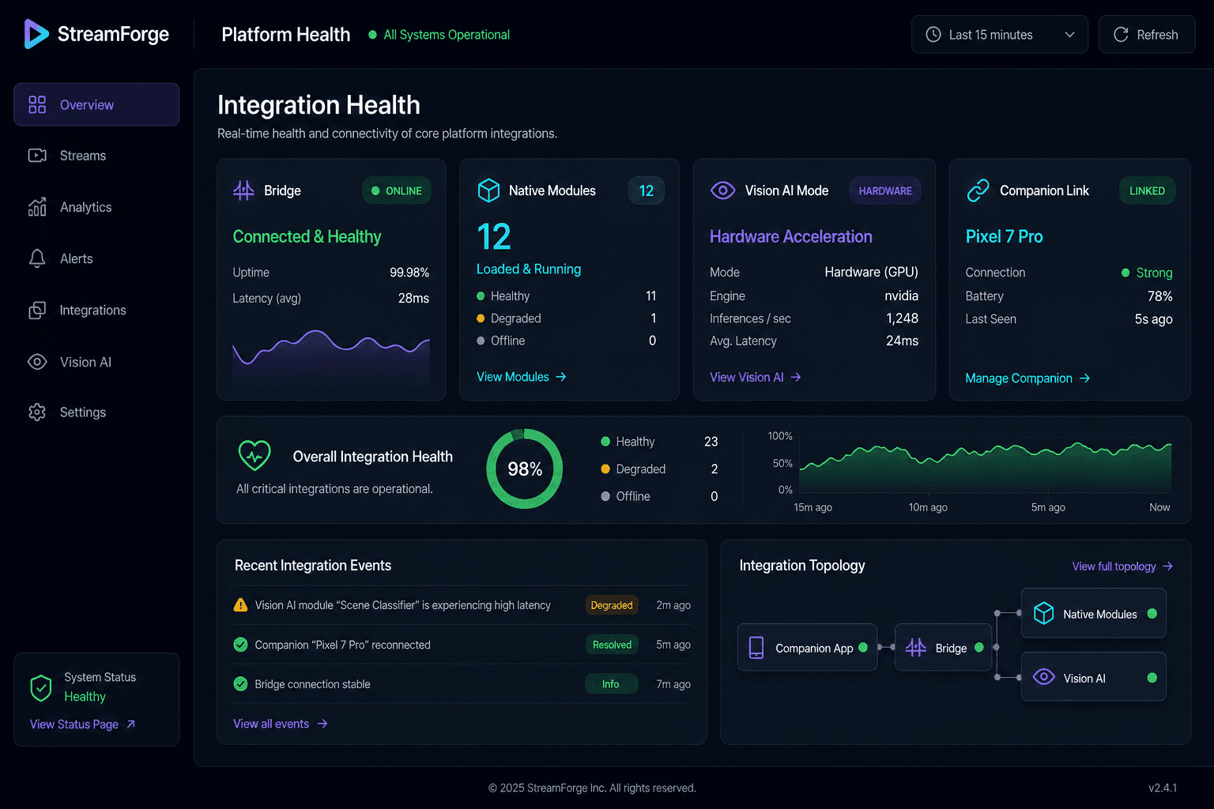Viewport: 1214px width, 809px height.
Task: Click the external link arrow beside View Status Page
Action: tap(130, 724)
